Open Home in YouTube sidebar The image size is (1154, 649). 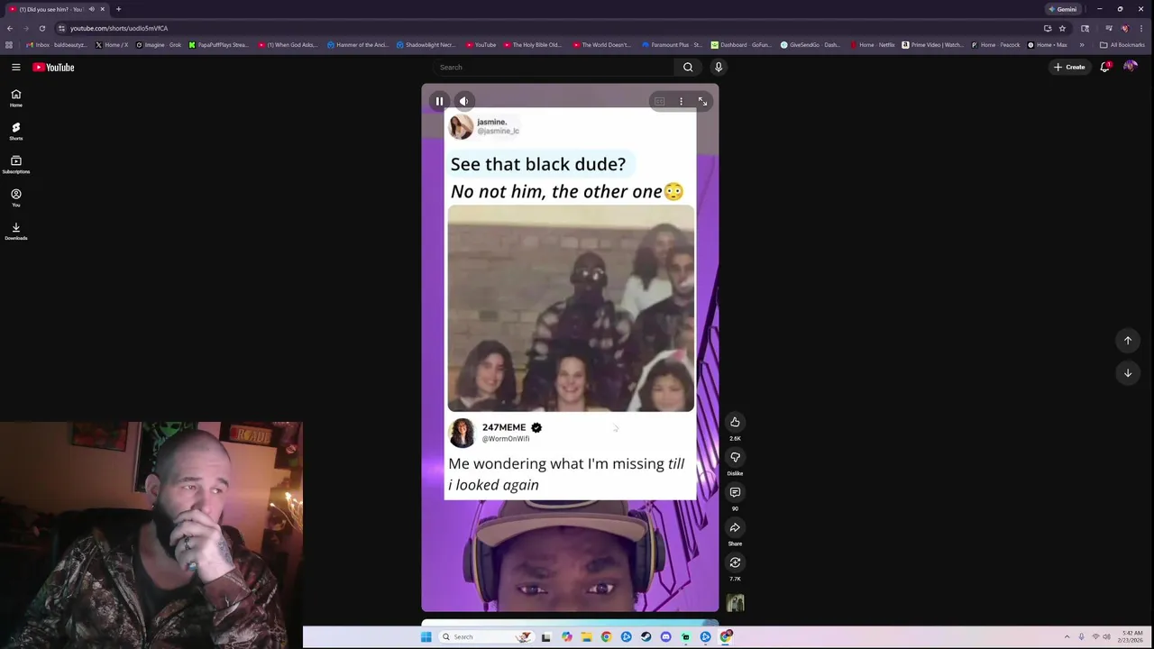16,98
